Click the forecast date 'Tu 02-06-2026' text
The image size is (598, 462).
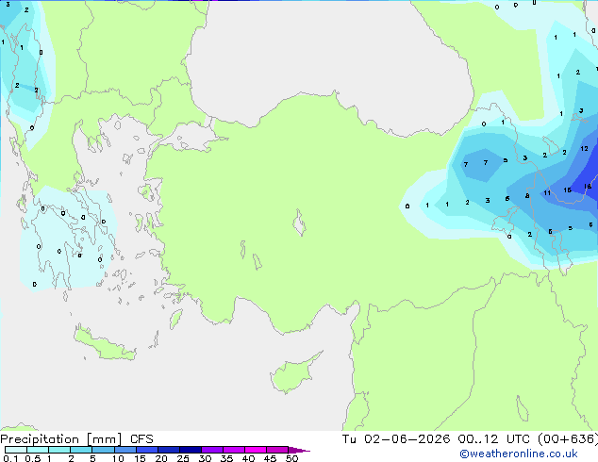tap(396, 439)
